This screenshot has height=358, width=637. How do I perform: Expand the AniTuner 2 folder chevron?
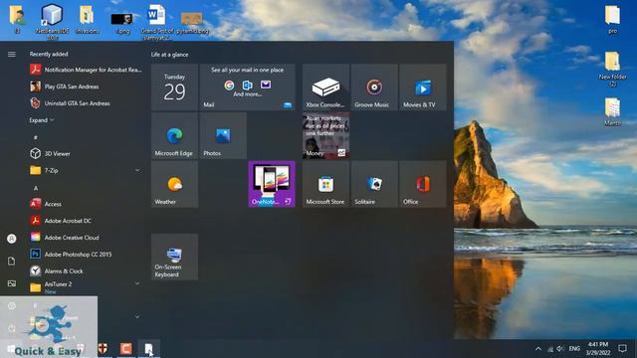137,283
